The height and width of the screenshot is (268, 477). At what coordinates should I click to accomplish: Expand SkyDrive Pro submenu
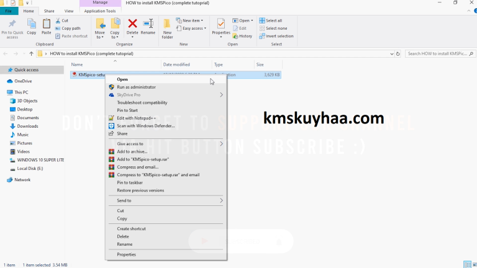pos(221,95)
